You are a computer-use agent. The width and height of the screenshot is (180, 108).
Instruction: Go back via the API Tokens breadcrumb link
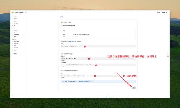click(x=61, y=17)
